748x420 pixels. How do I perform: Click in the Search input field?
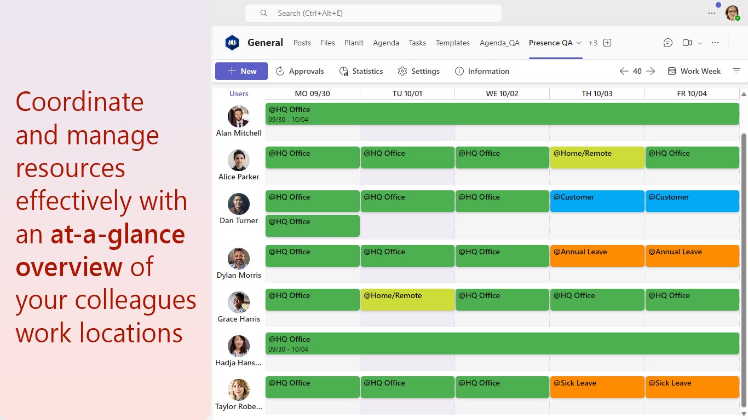373,13
